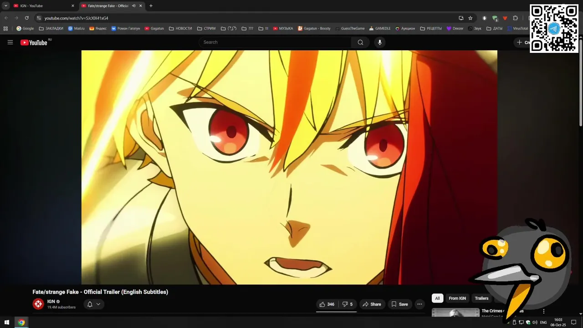Image resolution: width=583 pixels, height=328 pixels.
Task: Open the ДАТЫ bookmarks folder
Action: click(495, 28)
